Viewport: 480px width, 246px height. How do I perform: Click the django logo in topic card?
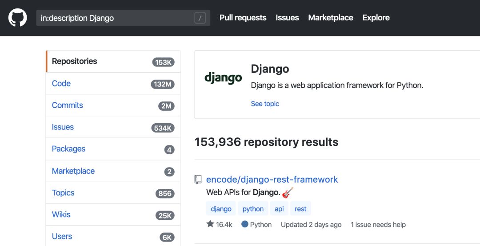click(223, 78)
